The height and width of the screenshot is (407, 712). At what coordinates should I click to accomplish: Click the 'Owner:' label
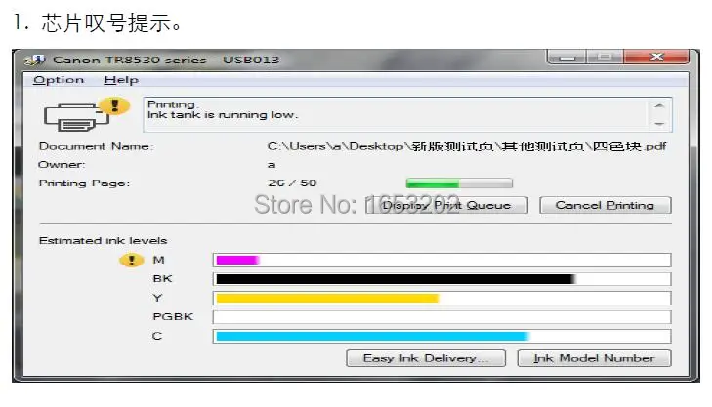[62, 165]
